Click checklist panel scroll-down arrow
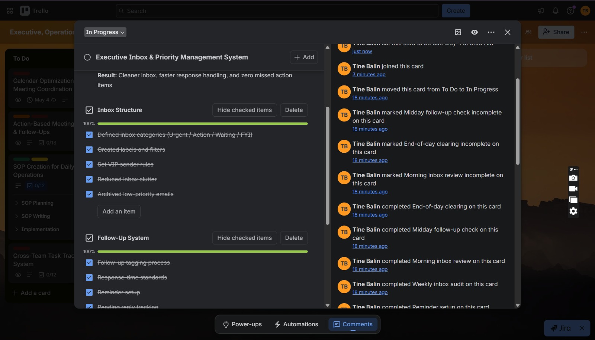Viewport: 595px width, 340px height. [328, 305]
